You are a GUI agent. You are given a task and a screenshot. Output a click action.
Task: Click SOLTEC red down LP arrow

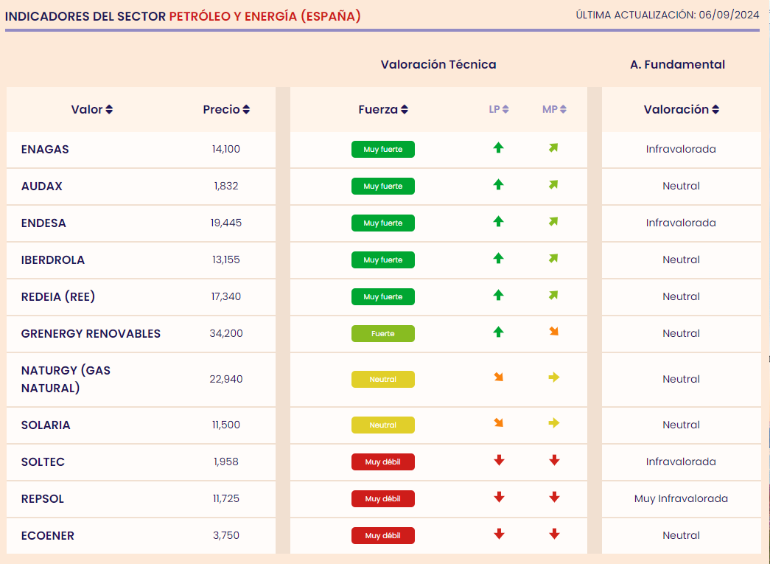pyautogui.click(x=499, y=460)
